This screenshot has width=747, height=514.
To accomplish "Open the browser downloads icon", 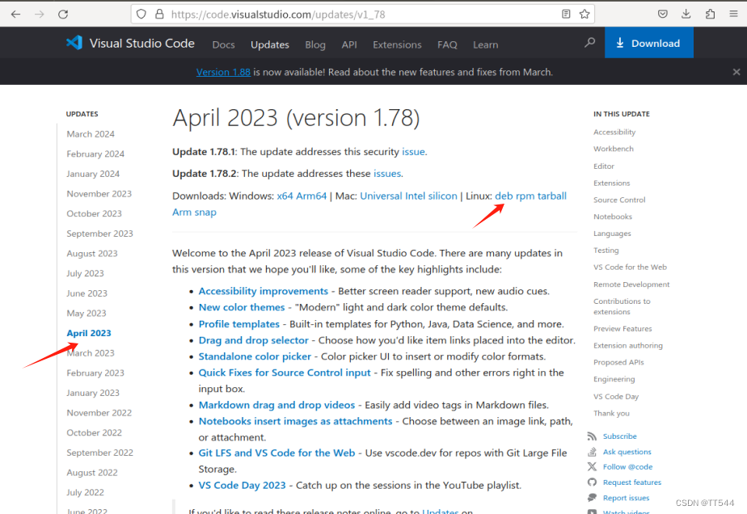I will click(x=686, y=15).
